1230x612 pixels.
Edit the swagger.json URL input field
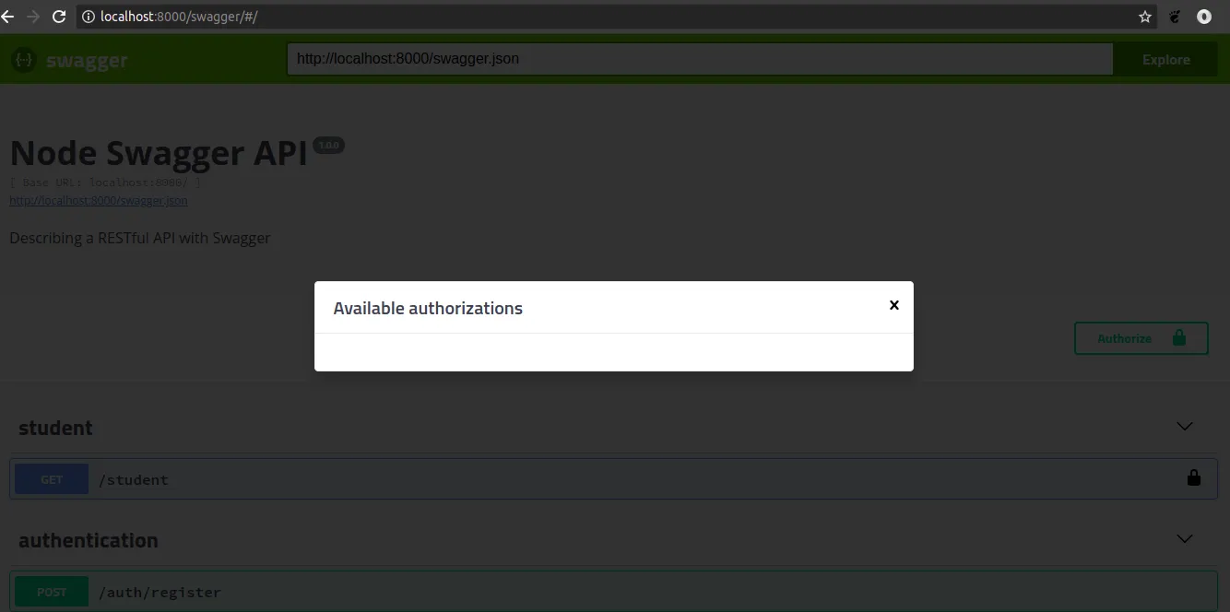(700, 59)
